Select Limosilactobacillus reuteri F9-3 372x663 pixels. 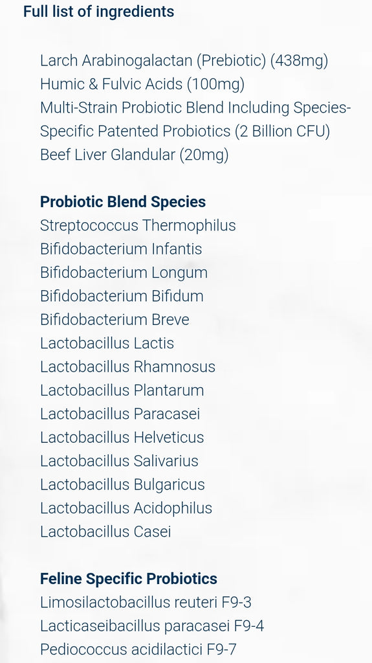pos(146,602)
